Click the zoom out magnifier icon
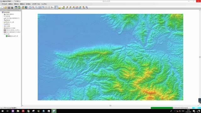Screen dimensions: 201x113 pos(36,8)
